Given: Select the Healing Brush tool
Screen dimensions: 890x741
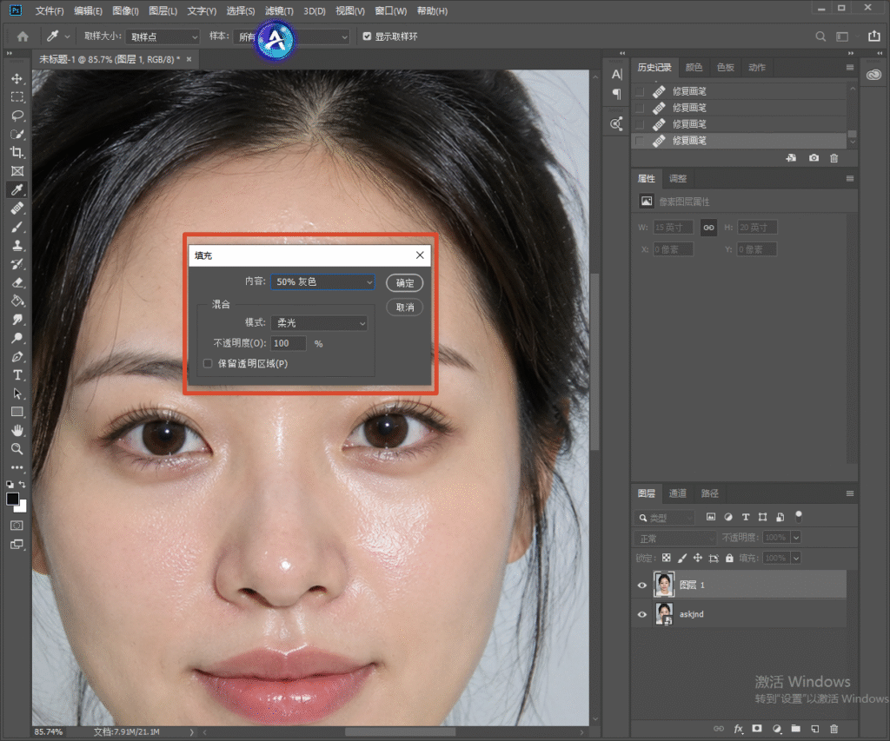Looking at the screenshot, I should 17,208.
